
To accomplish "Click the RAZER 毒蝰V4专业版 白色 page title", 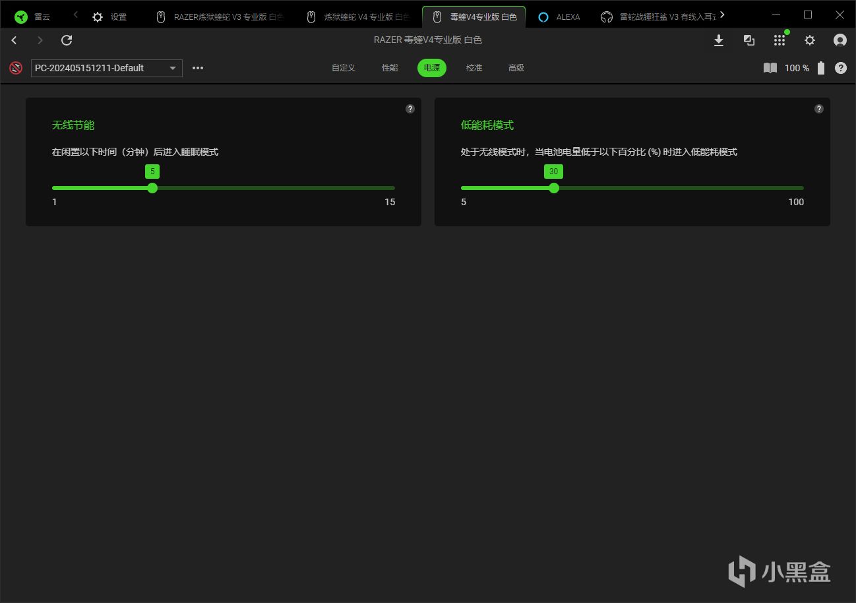I will 428,40.
